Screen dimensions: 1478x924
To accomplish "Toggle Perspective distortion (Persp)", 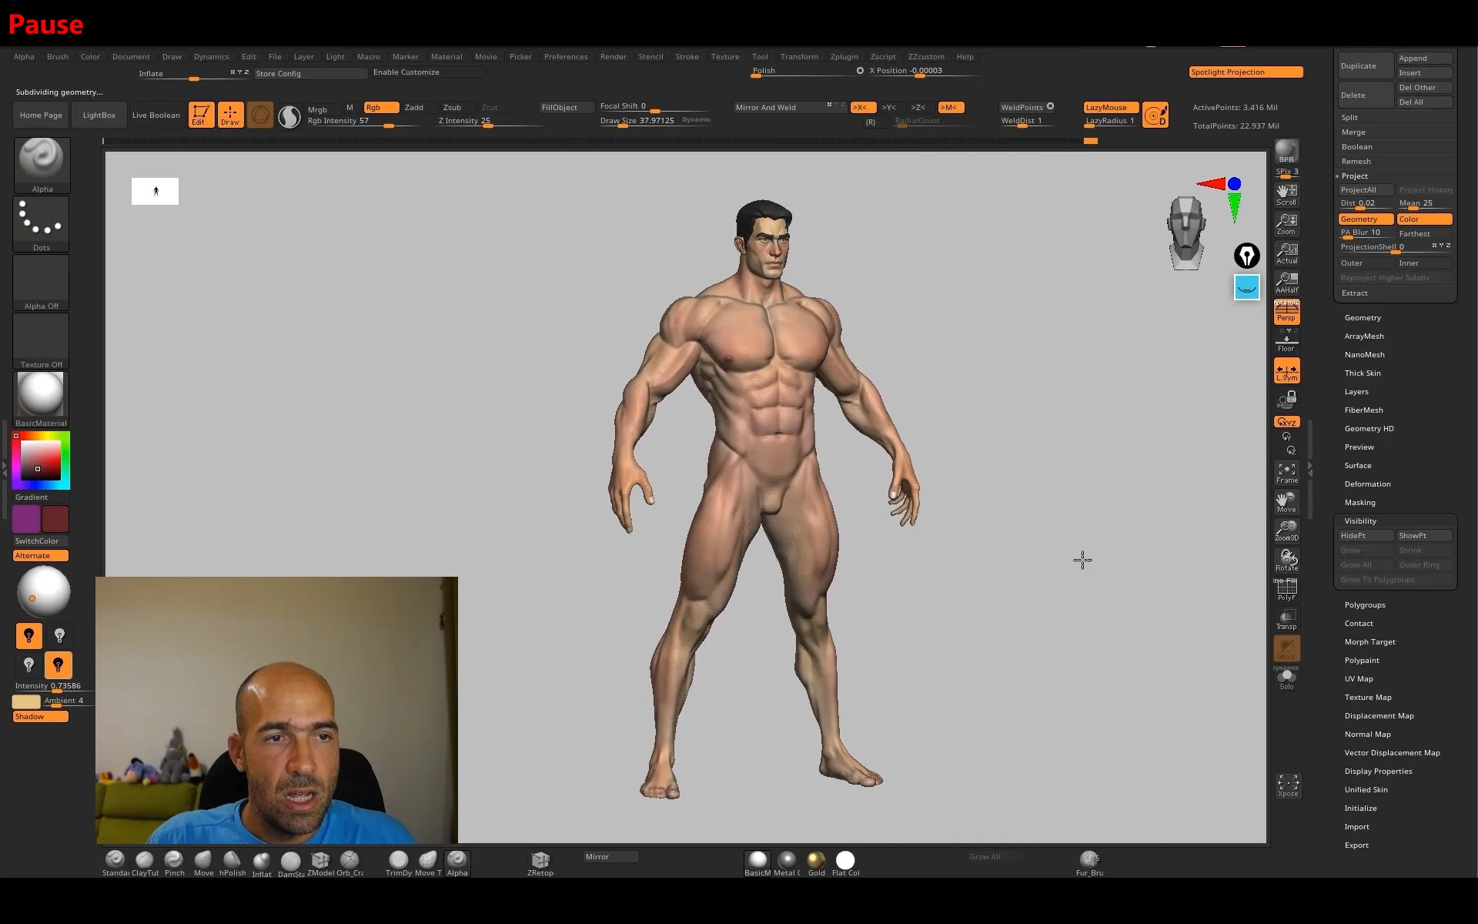I will [1286, 312].
